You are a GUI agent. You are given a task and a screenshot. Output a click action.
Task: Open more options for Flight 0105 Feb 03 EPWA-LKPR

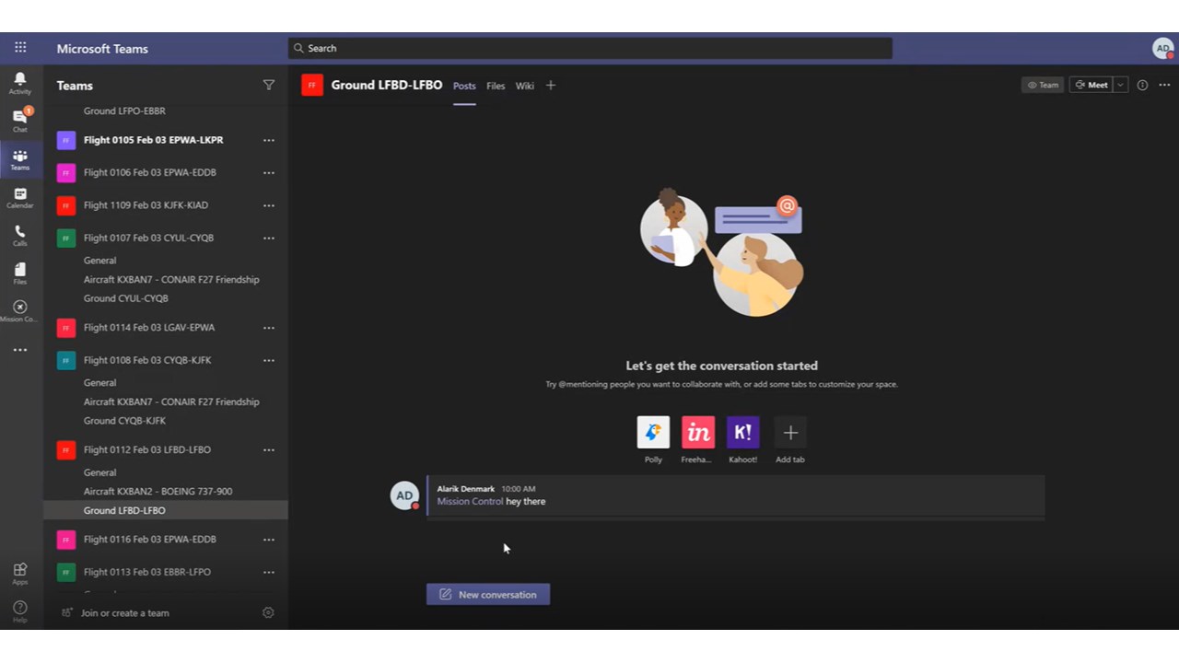(x=269, y=140)
